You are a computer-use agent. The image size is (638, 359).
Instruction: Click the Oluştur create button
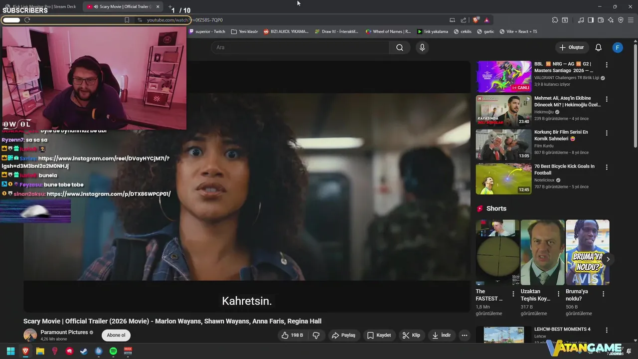572,47
